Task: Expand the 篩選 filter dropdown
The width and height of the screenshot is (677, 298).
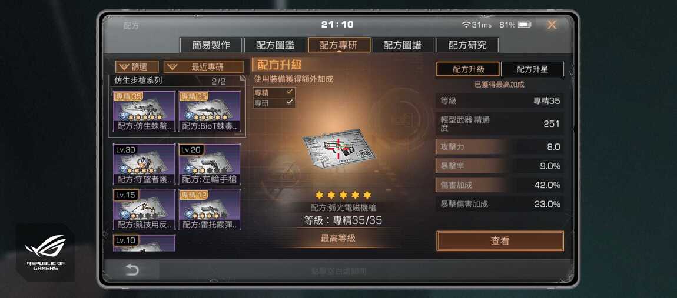Action: click(x=137, y=67)
